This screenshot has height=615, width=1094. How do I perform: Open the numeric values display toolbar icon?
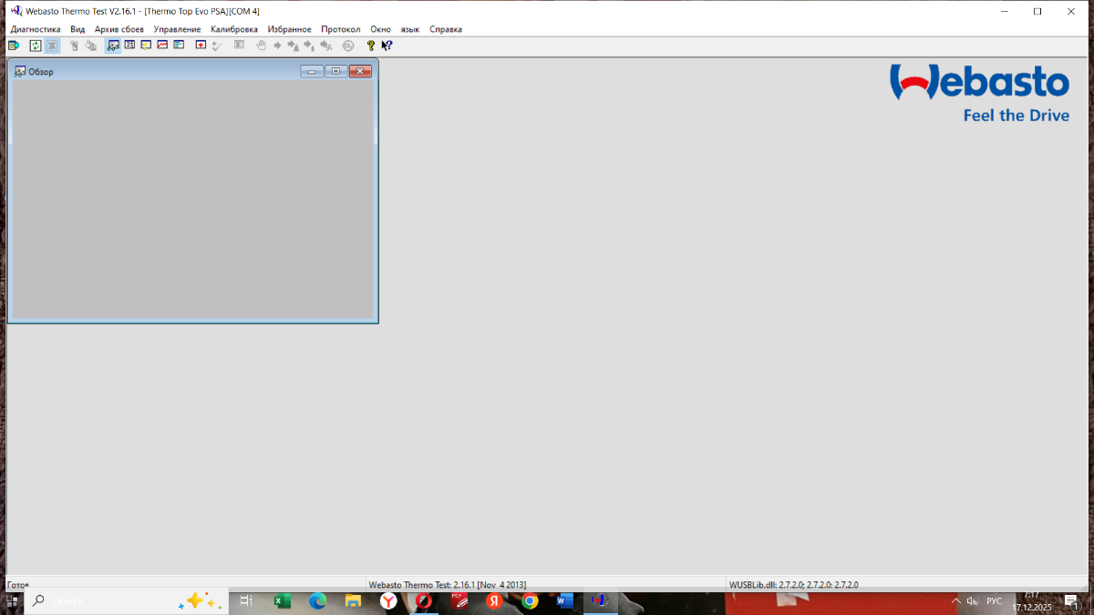click(x=129, y=46)
